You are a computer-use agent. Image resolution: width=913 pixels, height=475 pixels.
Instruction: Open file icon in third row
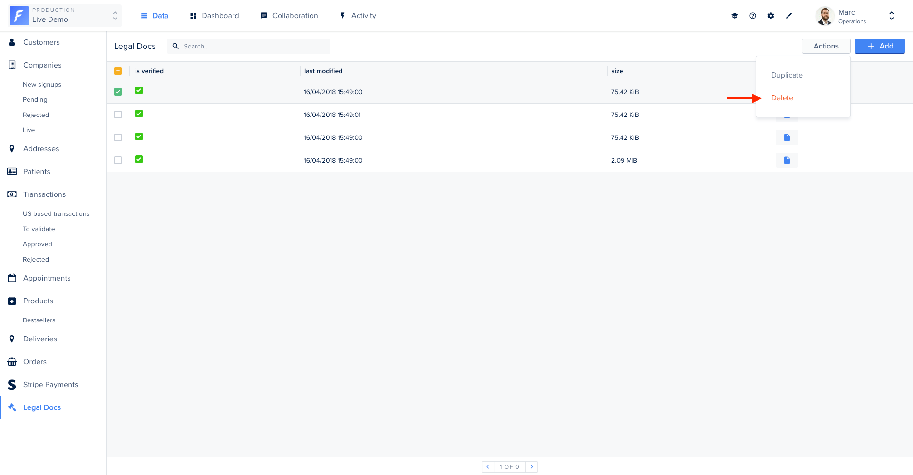click(787, 137)
